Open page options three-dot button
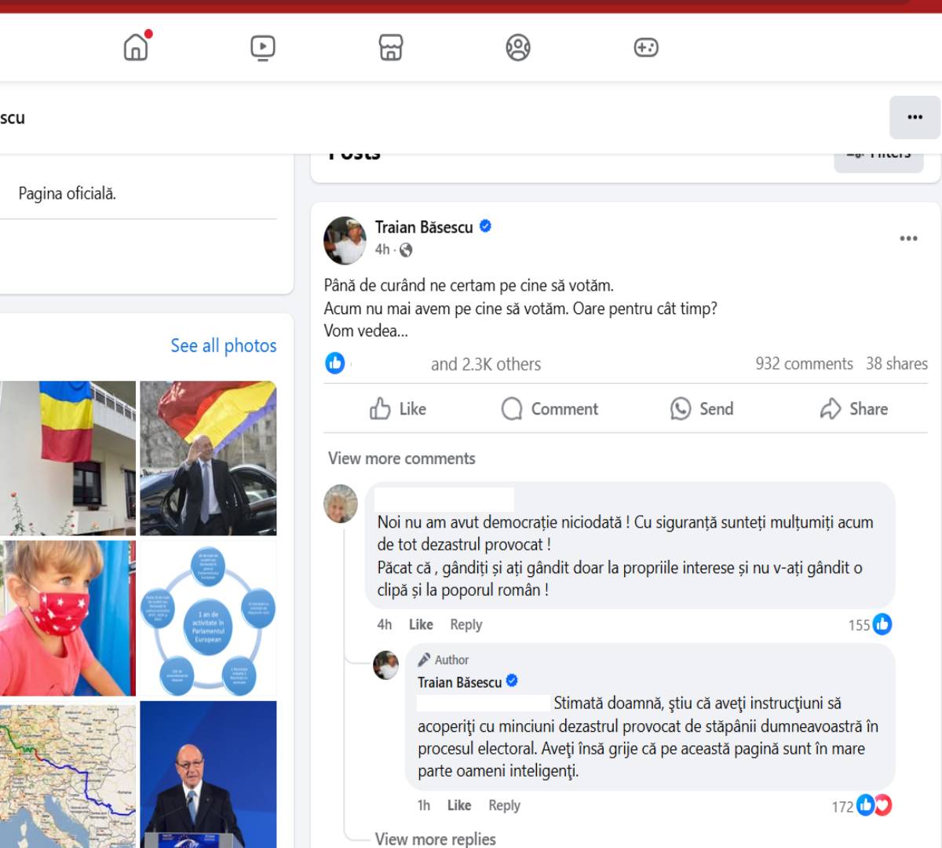This screenshot has width=942, height=848. point(915,118)
